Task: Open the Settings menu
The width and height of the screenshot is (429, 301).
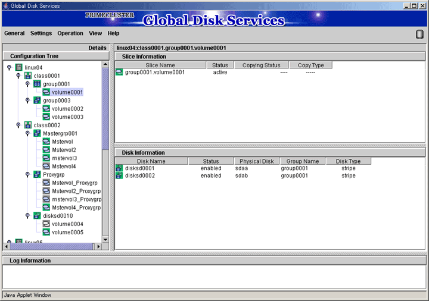Action: point(41,33)
